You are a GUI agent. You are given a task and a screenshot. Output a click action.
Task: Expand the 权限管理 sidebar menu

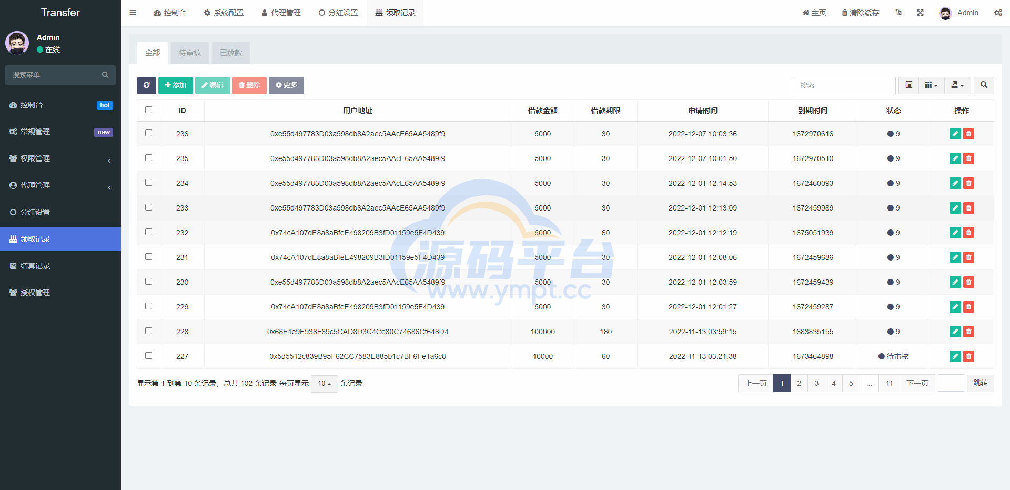coord(60,158)
